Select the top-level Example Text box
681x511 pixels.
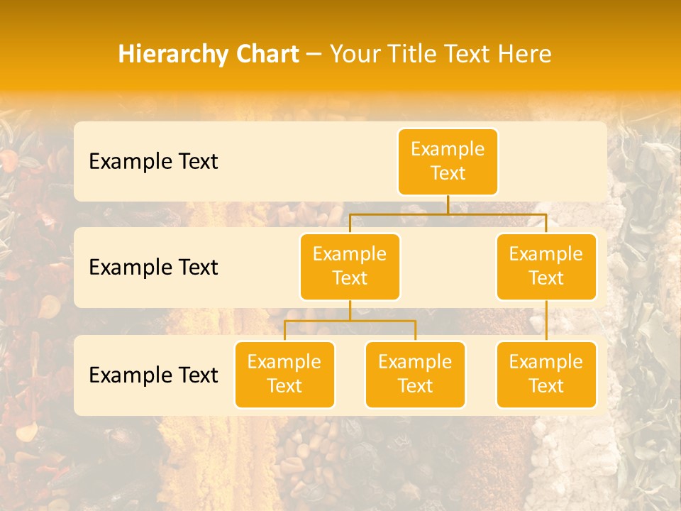tap(448, 161)
